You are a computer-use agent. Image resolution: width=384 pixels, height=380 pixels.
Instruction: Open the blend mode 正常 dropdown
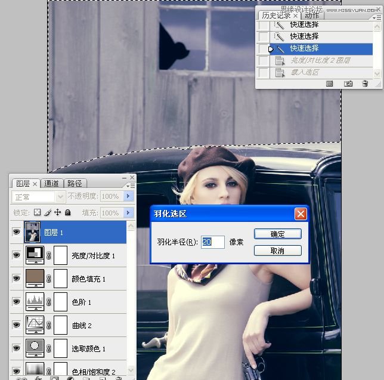click(39, 196)
